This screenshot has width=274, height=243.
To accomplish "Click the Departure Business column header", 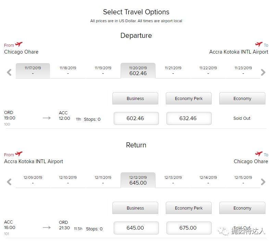I will (135, 99).
